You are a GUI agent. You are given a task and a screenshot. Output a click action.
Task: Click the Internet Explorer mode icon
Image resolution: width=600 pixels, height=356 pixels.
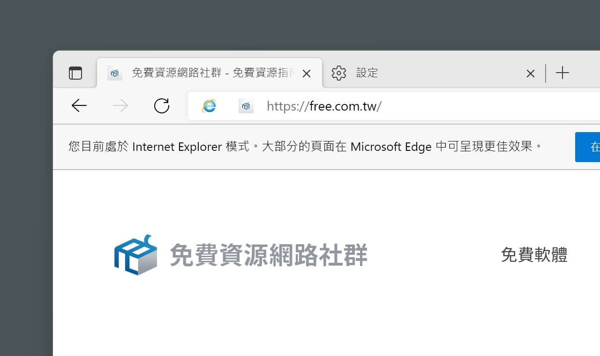(x=209, y=106)
